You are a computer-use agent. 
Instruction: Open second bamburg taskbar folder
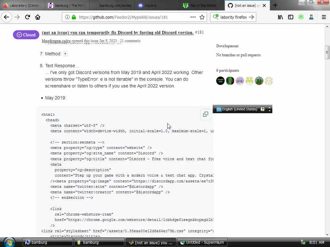click(99, 242)
